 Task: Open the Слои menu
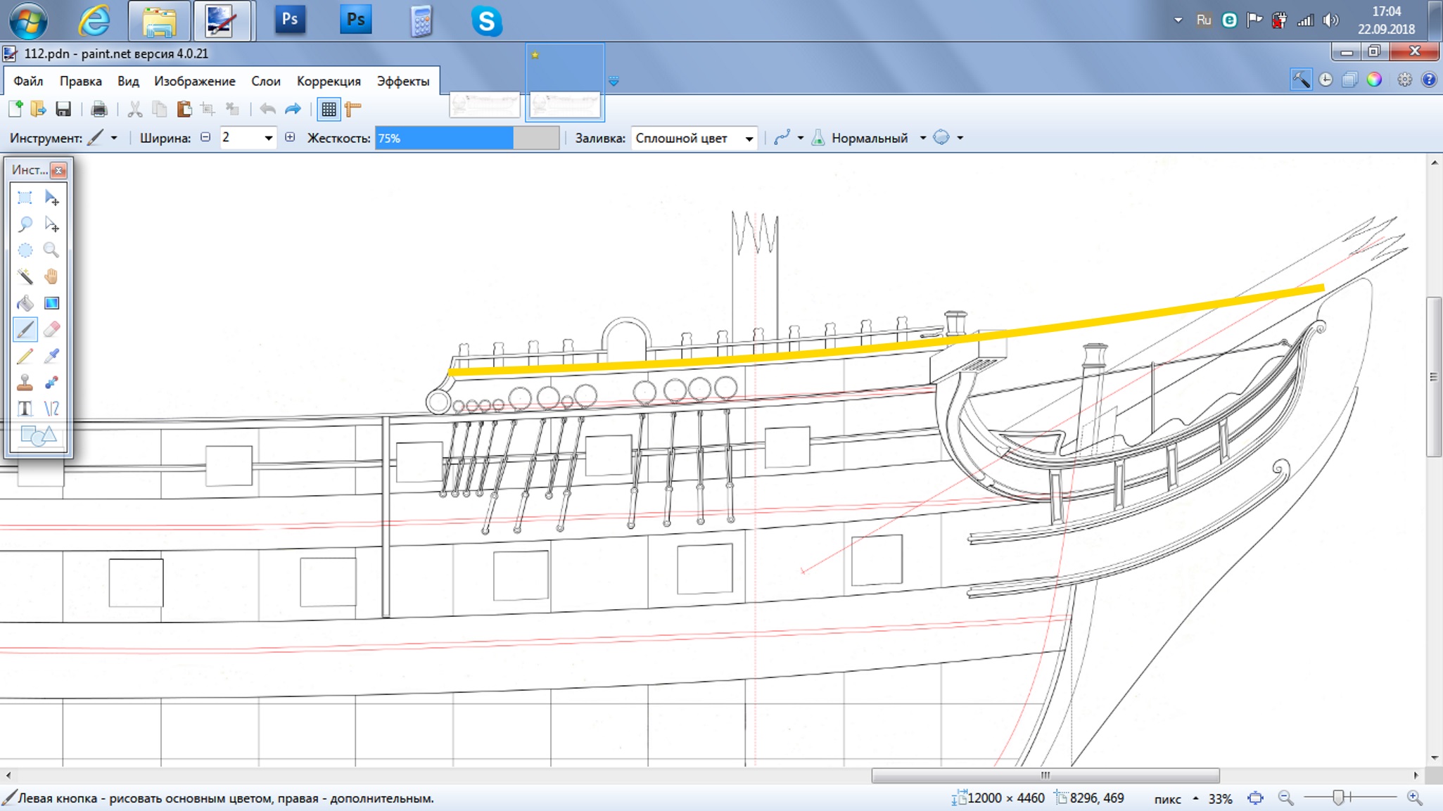pyautogui.click(x=266, y=82)
